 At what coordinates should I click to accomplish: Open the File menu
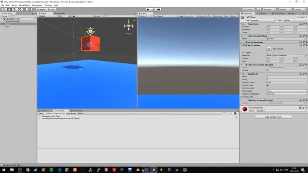point(2,5)
